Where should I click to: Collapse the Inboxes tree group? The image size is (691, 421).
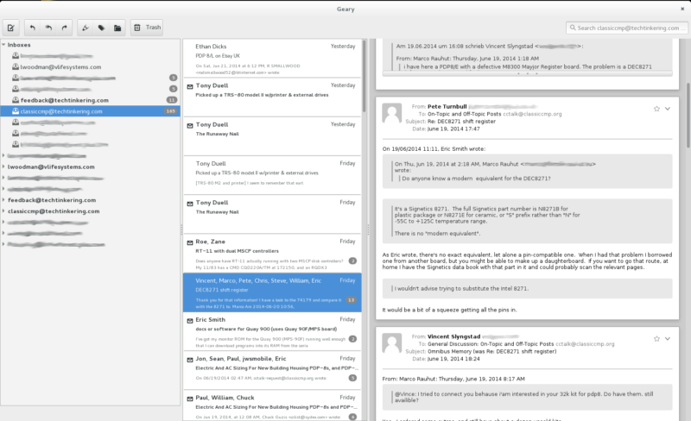pos(3,45)
